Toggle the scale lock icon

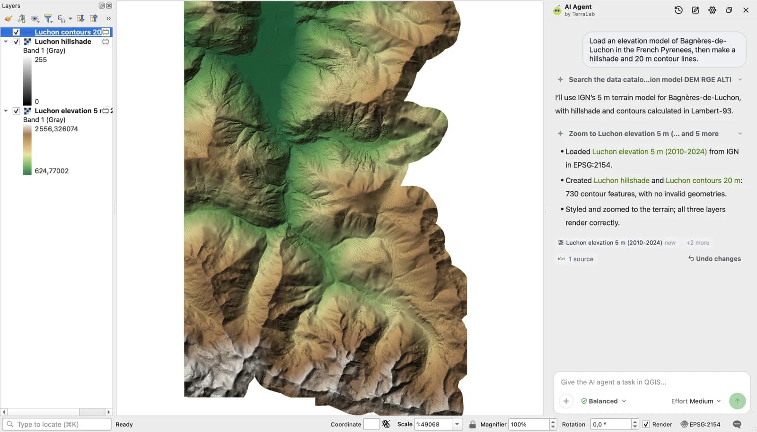[472, 424]
